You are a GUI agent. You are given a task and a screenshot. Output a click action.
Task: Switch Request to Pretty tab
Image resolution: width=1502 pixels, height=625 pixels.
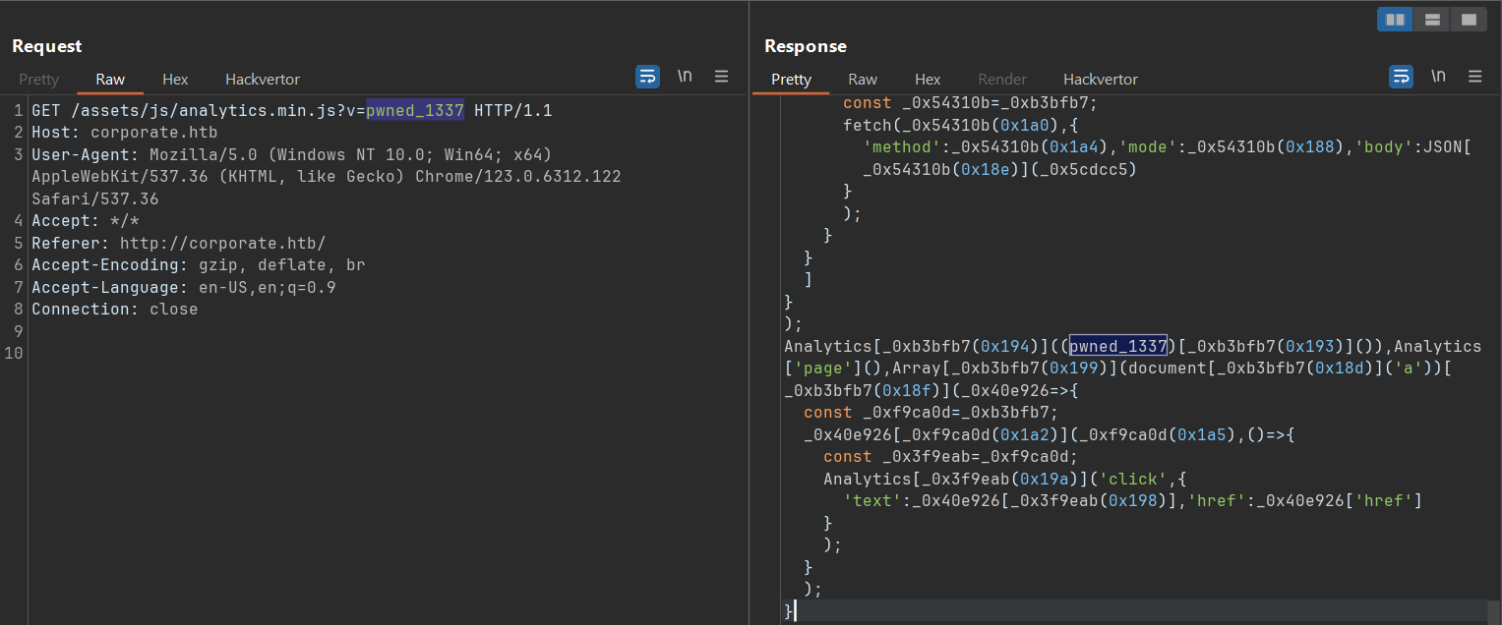tap(39, 80)
